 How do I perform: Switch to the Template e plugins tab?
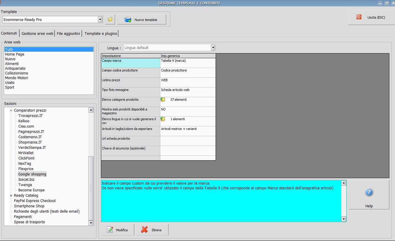[x=101, y=33]
